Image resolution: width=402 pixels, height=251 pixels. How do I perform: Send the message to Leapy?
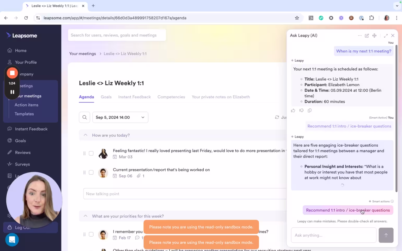(386, 235)
